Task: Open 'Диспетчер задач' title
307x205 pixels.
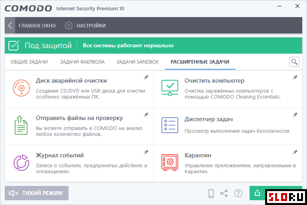Action: (209, 119)
